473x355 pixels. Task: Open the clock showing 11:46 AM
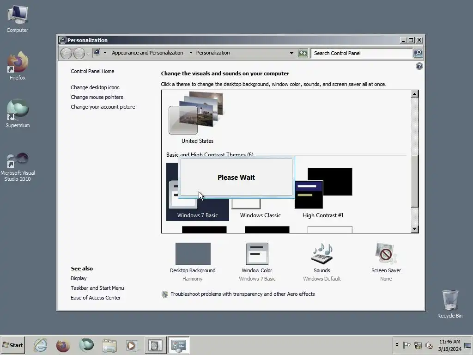(x=449, y=345)
